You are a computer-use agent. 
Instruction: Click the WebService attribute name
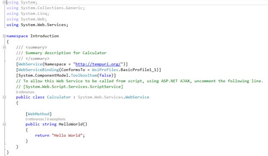click(x=30, y=64)
